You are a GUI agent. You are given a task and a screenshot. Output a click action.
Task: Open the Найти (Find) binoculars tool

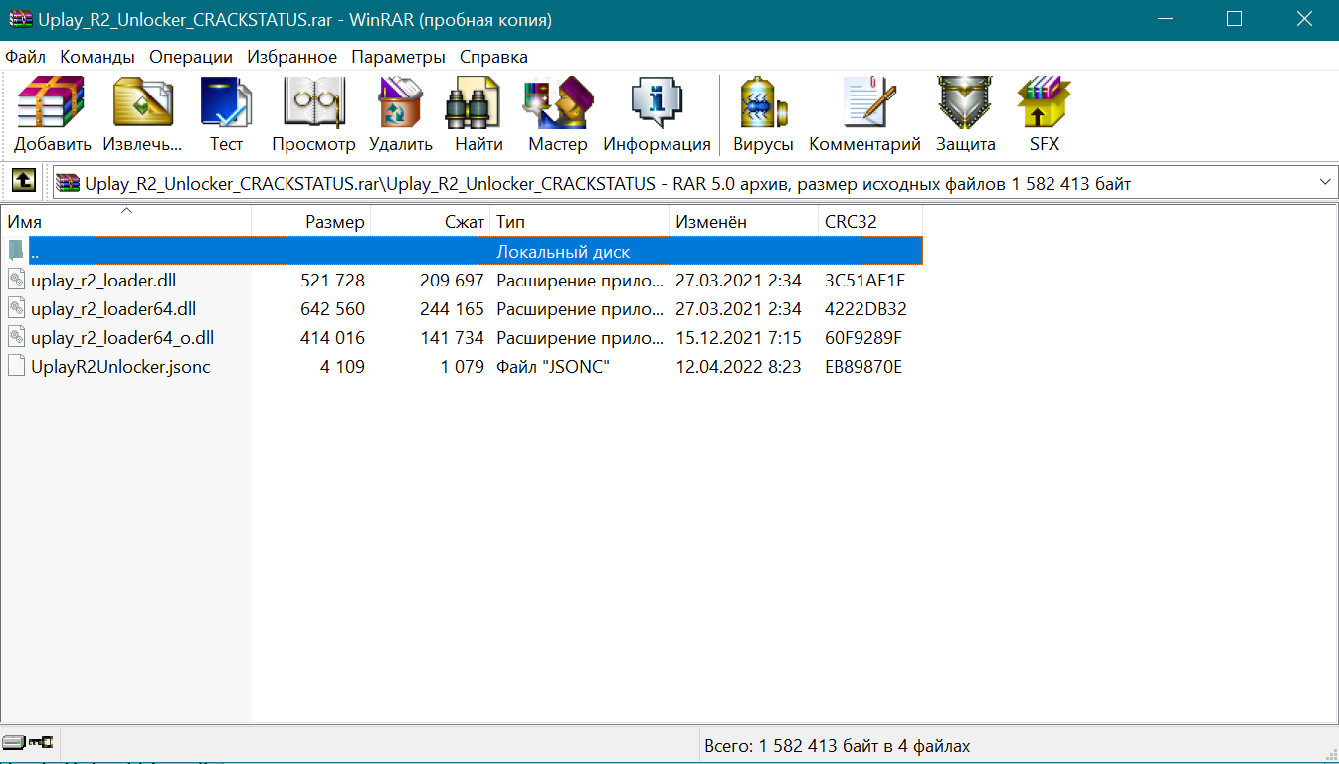[478, 115]
